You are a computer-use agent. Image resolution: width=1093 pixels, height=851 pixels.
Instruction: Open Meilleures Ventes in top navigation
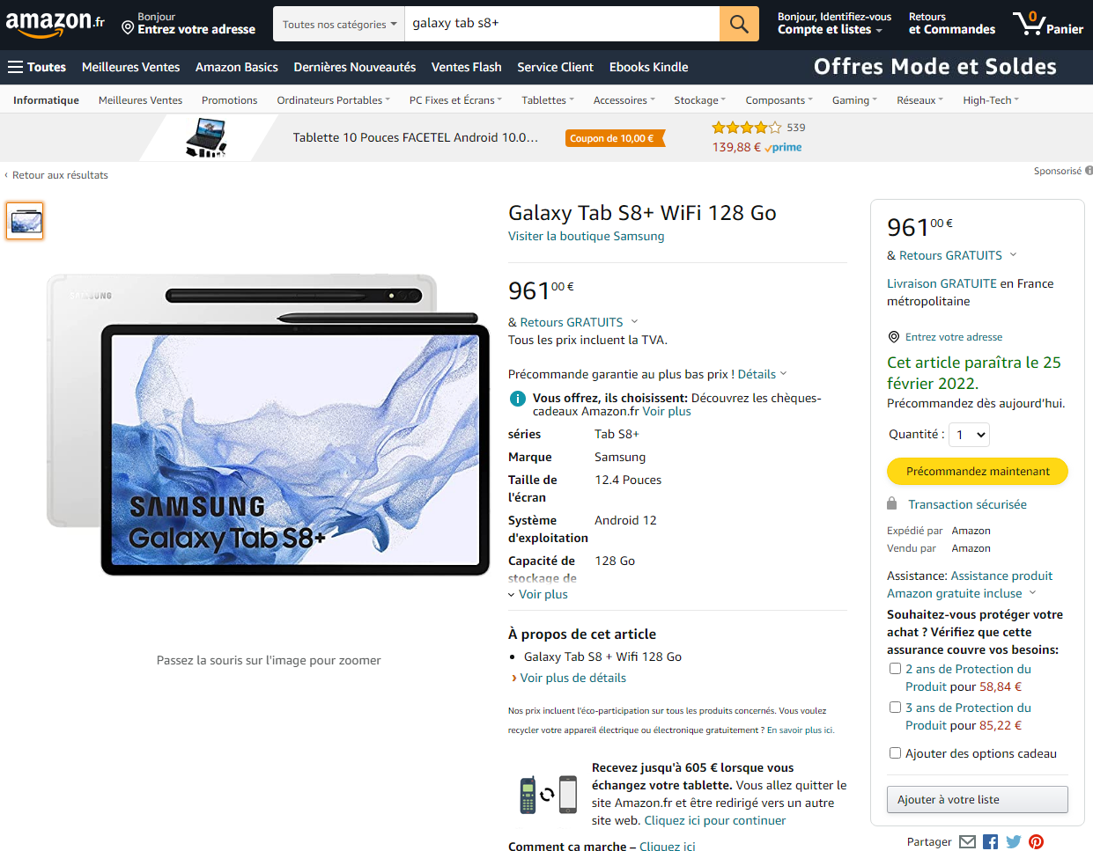[130, 67]
